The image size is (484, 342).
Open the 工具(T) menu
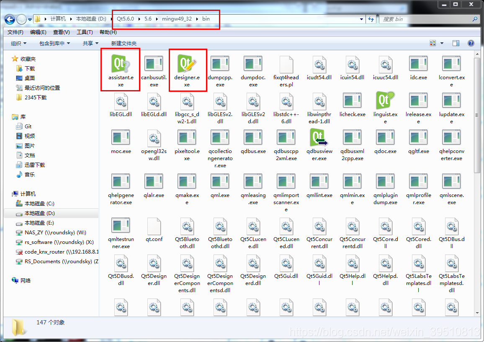coord(85,32)
